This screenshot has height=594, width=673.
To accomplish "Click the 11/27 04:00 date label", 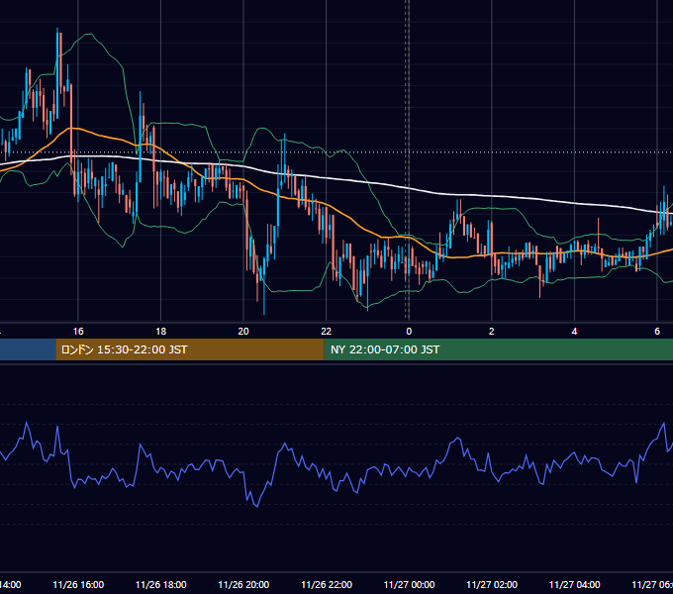I will coord(574,584).
